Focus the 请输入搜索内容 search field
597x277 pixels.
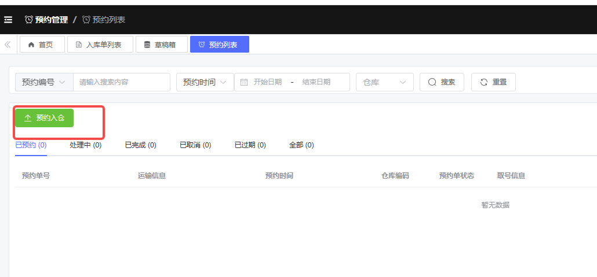pyautogui.click(x=121, y=82)
